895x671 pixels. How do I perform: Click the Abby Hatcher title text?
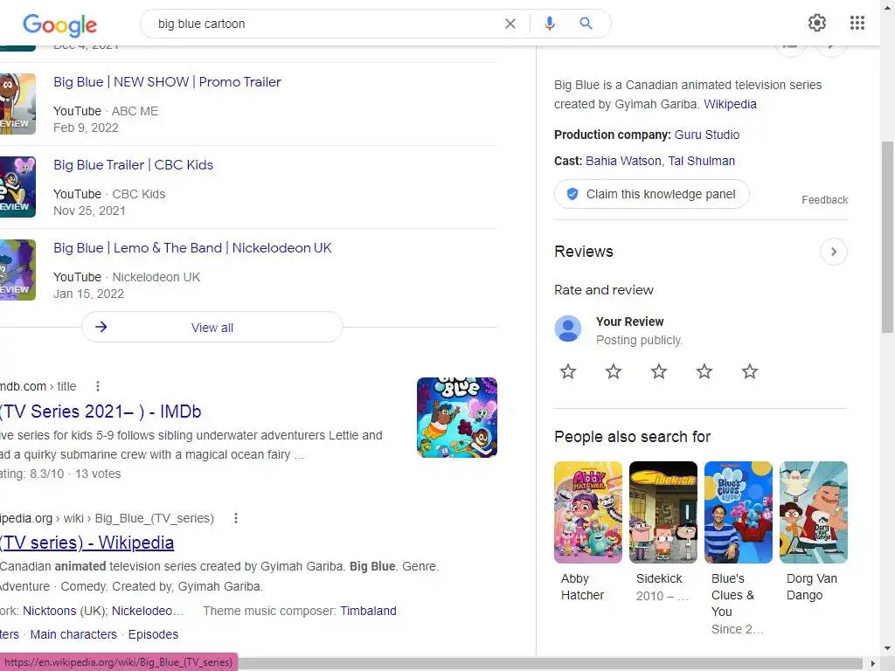point(582,586)
